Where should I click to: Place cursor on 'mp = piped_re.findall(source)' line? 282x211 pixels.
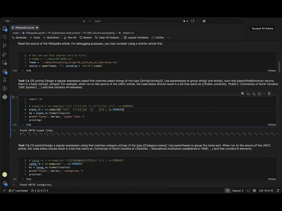[49, 113]
